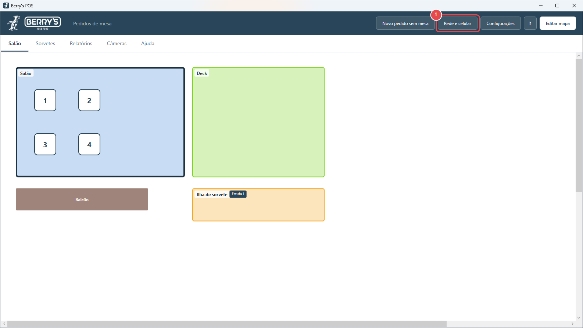The height and width of the screenshot is (328, 583).
Task: Click the Berry's penguin logo icon
Action: [14, 23]
